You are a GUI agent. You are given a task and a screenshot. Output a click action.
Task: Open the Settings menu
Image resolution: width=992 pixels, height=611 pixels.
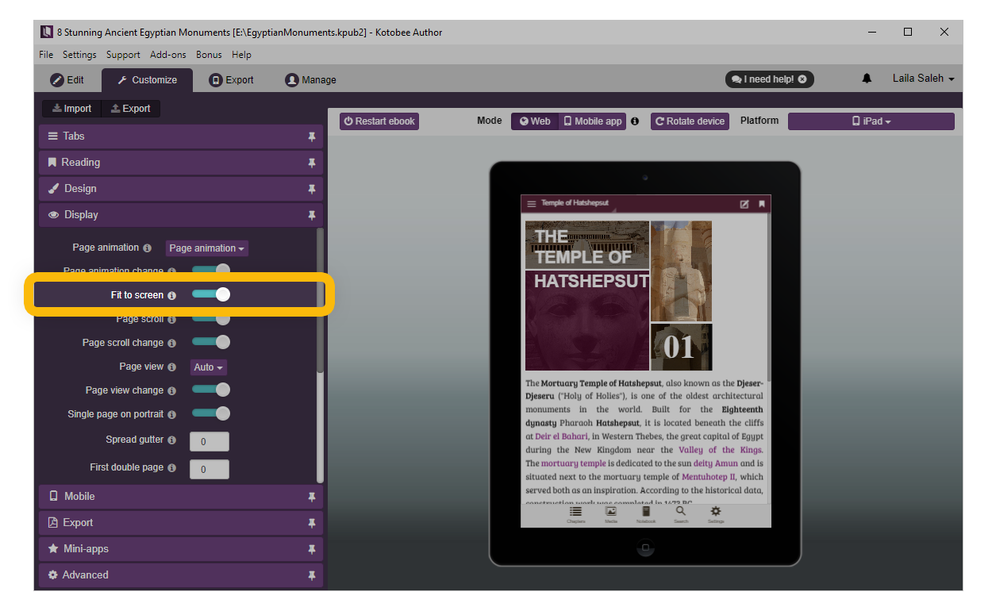(x=79, y=55)
